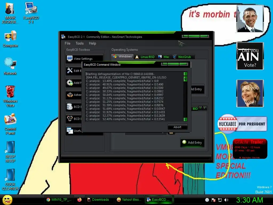Click the tab scroll left arrow
The height and width of the screenshot is (205, 273).
coord(200,108)
